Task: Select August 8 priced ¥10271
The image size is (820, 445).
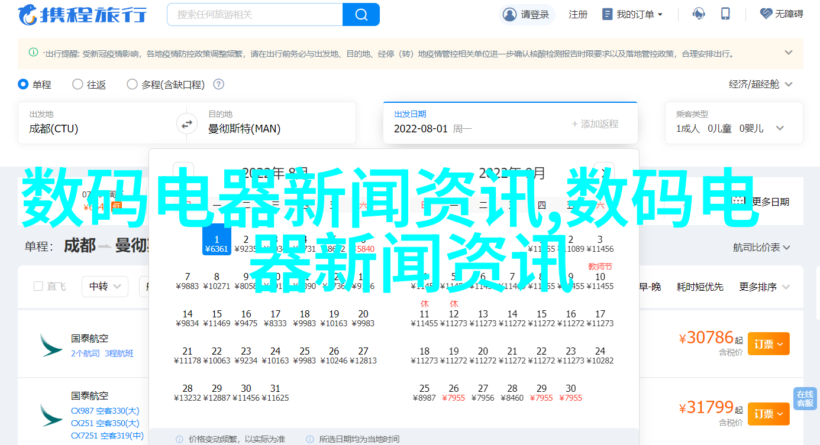Action: pos(217,281)
